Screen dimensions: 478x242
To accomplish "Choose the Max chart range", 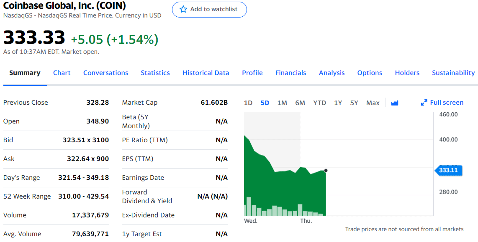I will tap(373, 103).
